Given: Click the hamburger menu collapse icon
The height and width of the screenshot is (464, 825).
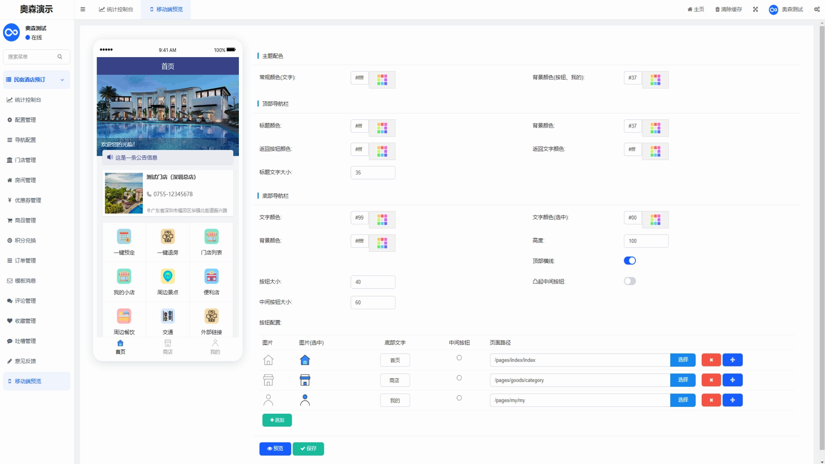Looking at the screenshot, I should pyautogui.click(x=82, y=9).
